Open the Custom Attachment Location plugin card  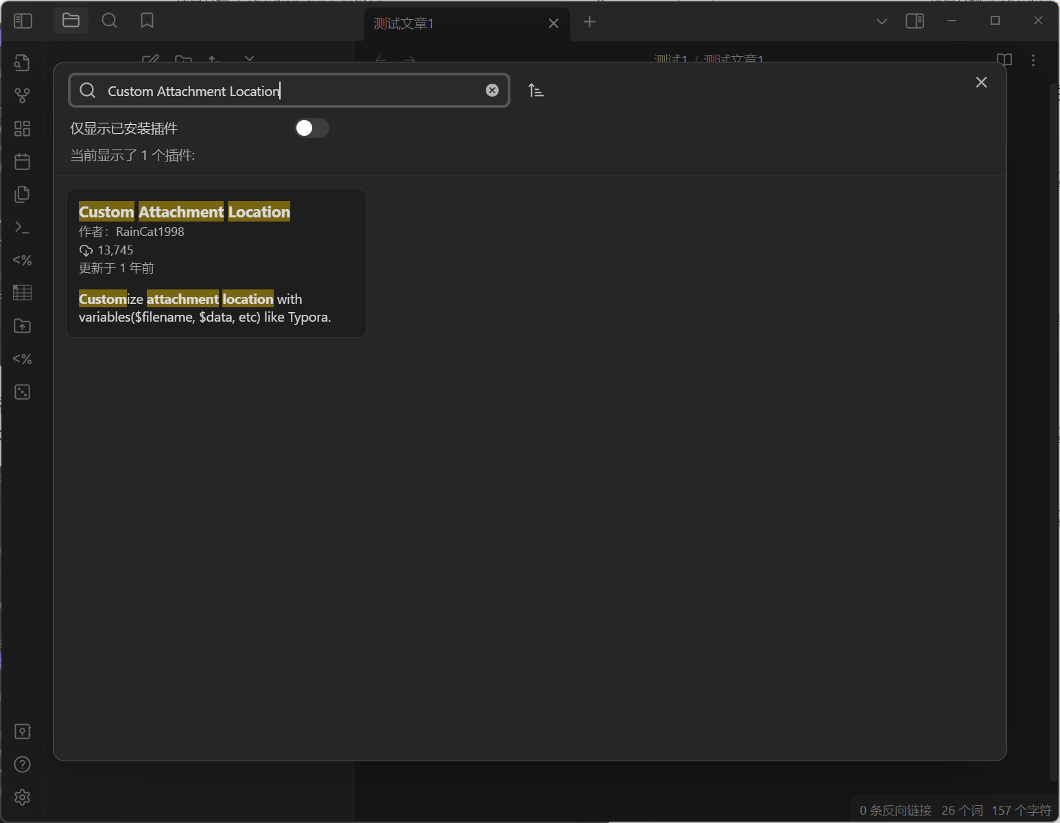pyautogui.click(x=216, y=263)
